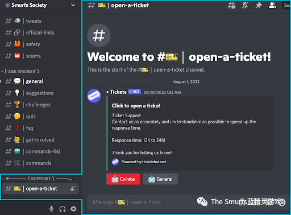
Task: Click the emoji next to tweets
Action: coord(17,20)
